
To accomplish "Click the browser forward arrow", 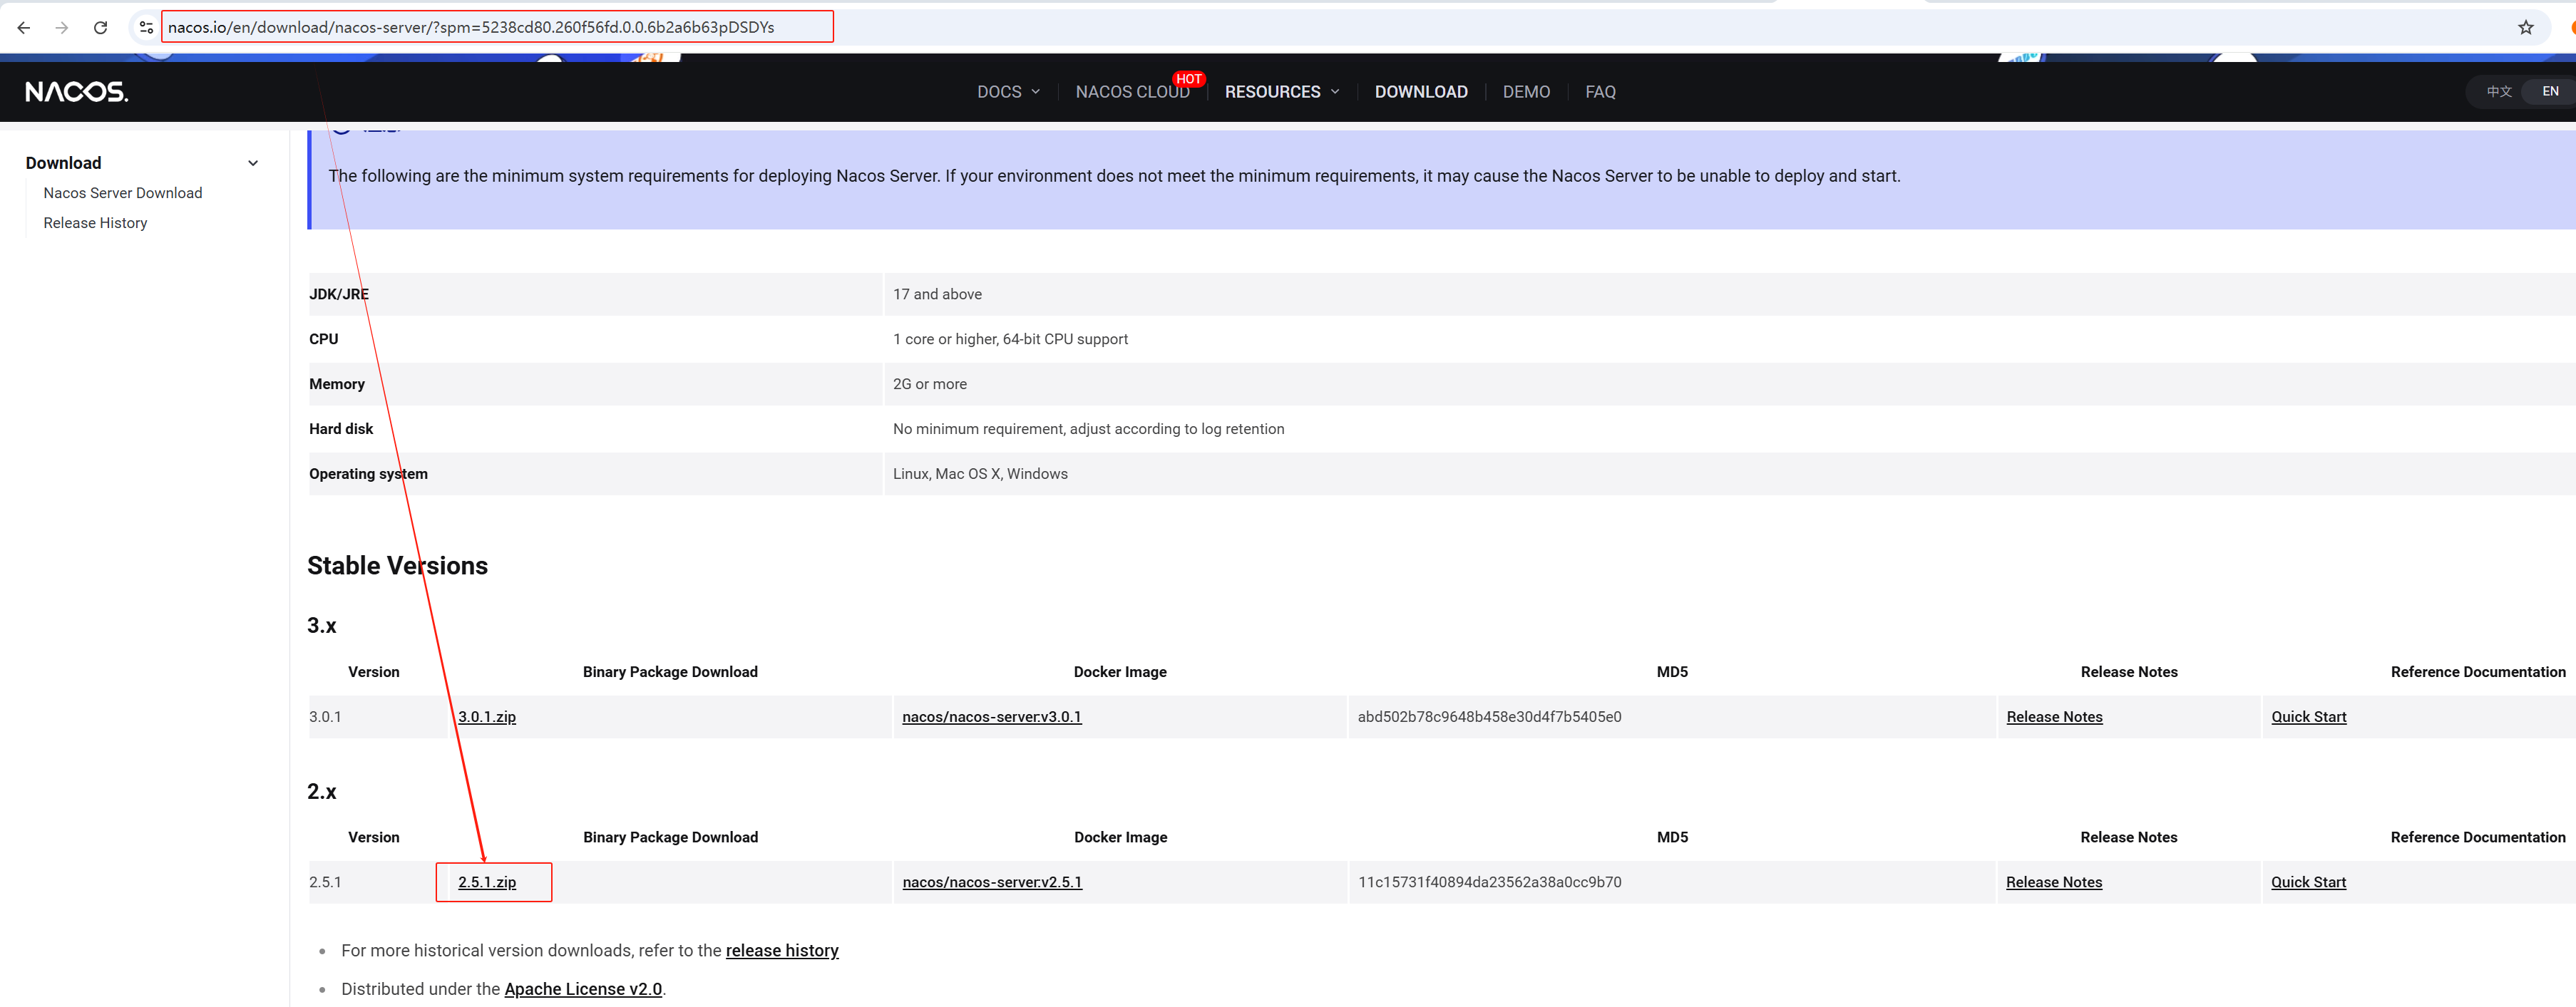I will click(x=62, y=27).
